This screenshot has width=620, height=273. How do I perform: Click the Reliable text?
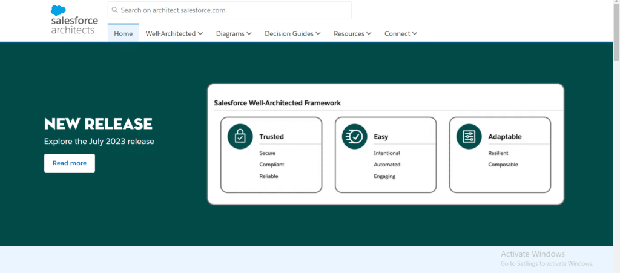tap(269, 176)
